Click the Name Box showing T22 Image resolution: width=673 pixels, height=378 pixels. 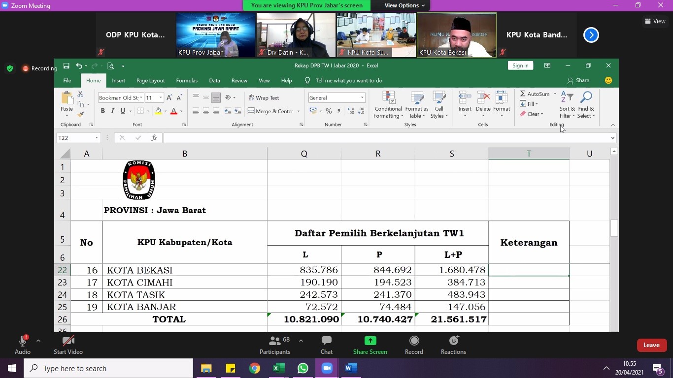(x=75, y=138)
